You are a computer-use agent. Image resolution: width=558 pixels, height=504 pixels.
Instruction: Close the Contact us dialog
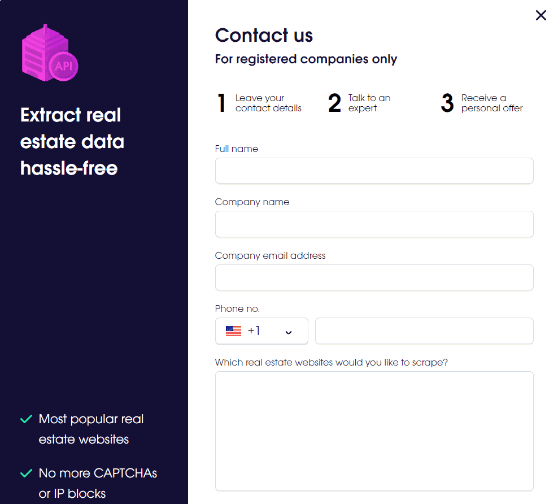click(x=540, y=15)
